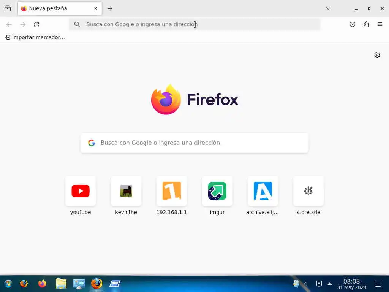Click the show desktop button in taskbar
The height and width of the screenshot is (292, 389).
378,284
